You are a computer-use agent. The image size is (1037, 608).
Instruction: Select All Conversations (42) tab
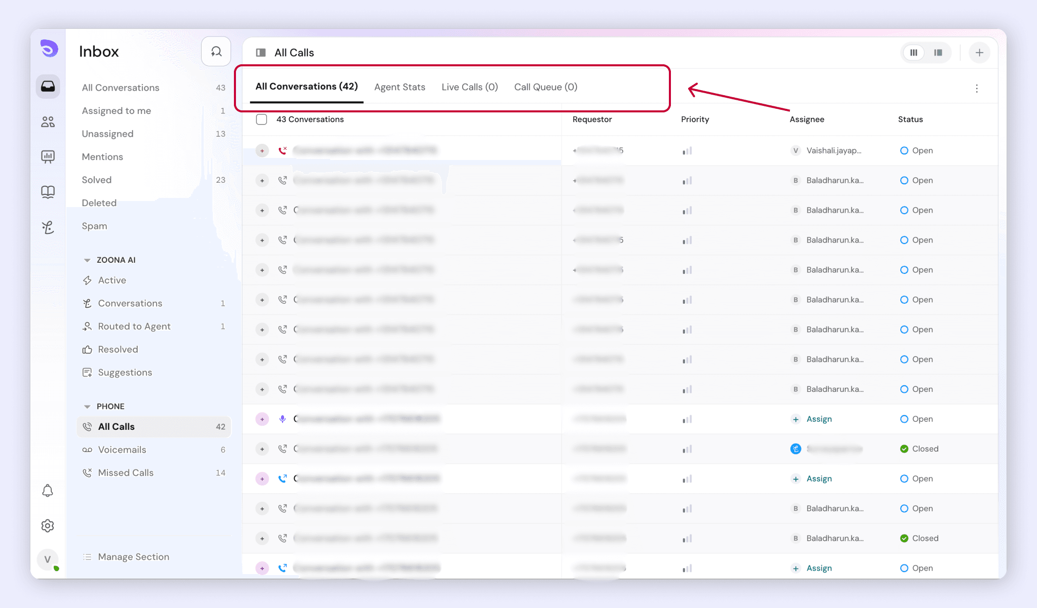coord(306,87)
